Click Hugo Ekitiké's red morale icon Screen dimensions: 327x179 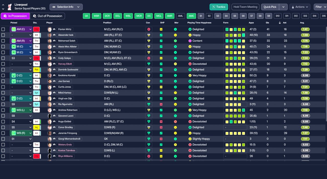pyautogui.click(x=175, y=122)
